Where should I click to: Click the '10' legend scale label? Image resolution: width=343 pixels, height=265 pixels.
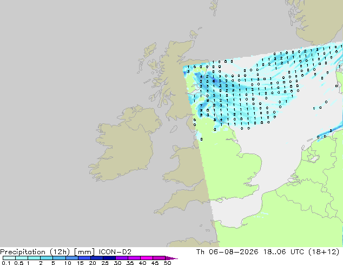[68, 263]
